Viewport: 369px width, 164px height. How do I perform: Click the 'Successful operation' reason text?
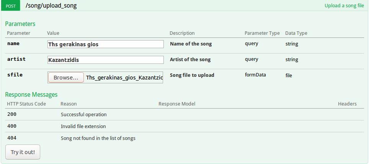coord(84,115)
